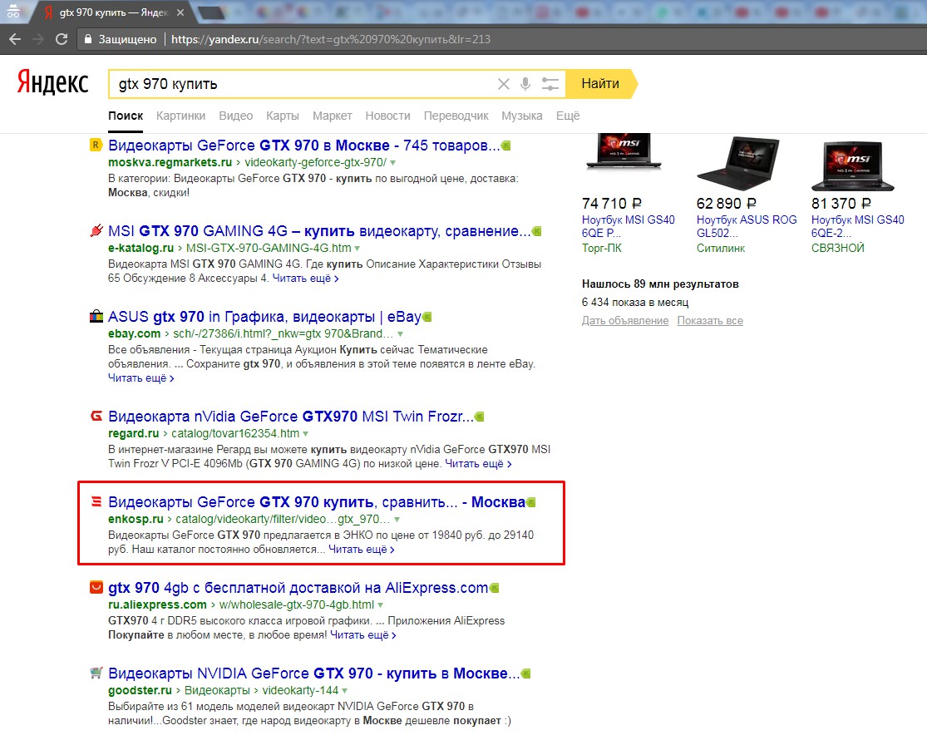
Task: Expand dropdown arrow after goodster.ru URL
Action: [x=345, y=691]
